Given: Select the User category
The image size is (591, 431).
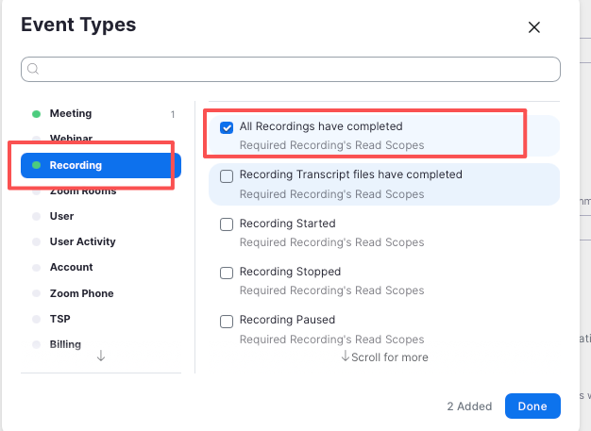Looking at the screenshot, I should (61, 216).
